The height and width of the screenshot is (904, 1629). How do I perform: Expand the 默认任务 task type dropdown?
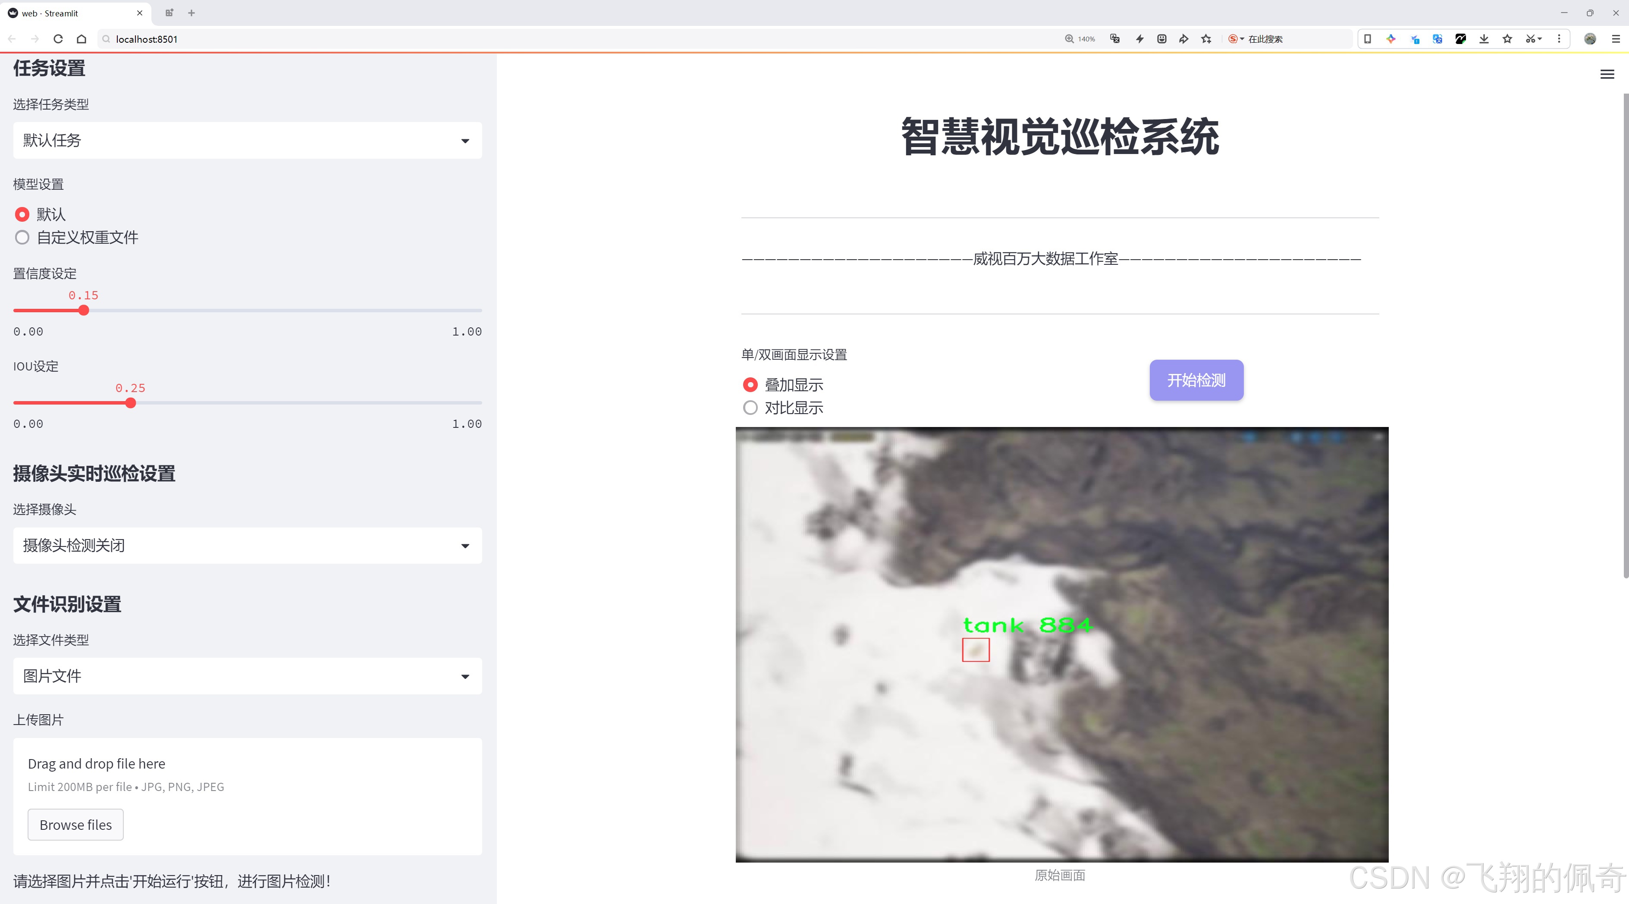(x=247, y=140)
